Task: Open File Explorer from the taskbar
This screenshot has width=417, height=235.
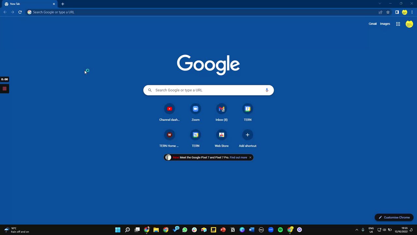Action: pyautogui.click(x=156, y=230)
